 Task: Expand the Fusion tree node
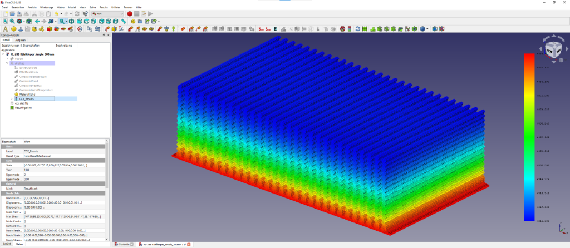tap(8, 58)
